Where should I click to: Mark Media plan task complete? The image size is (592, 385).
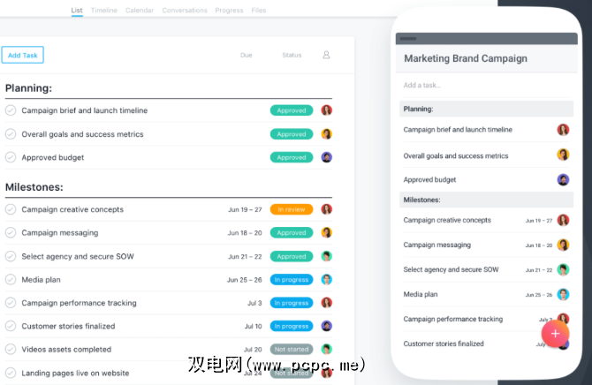coord(11,279)
